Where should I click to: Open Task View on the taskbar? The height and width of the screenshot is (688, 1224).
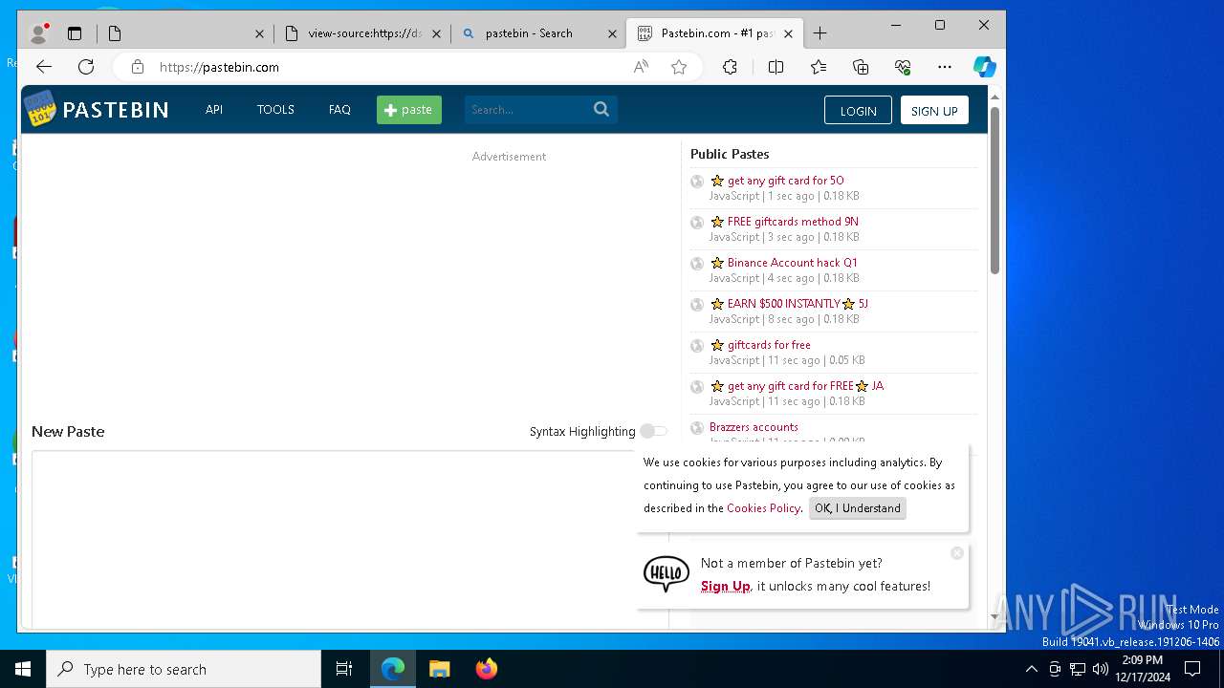point(344,669)
